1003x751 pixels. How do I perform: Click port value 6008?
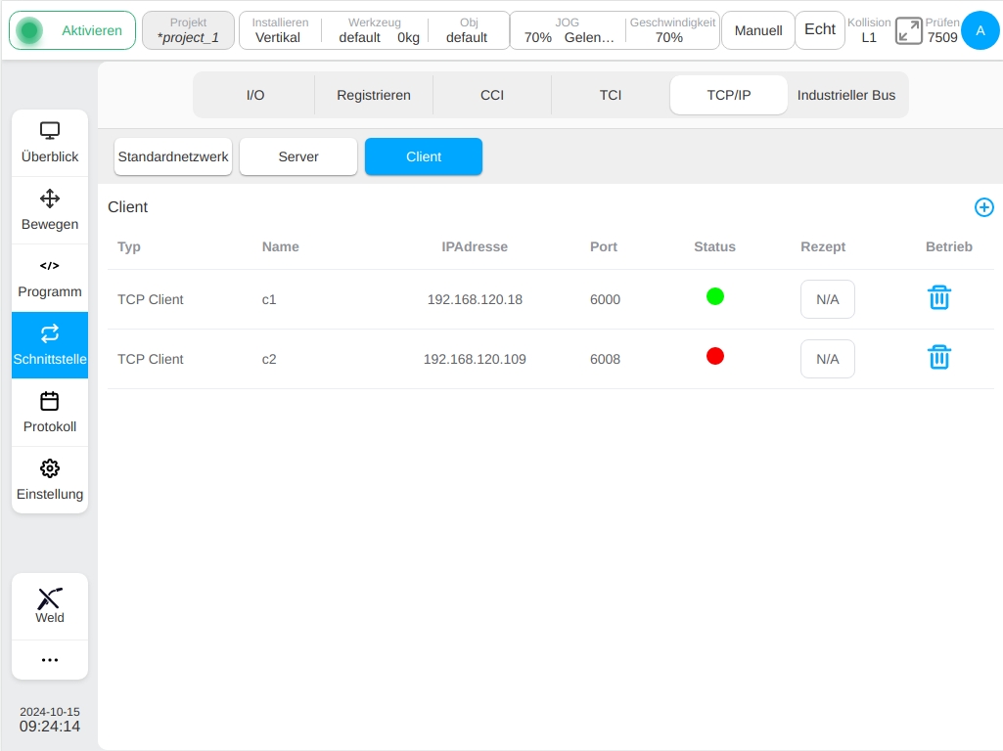pyautogui.click(x=605, y=359)
